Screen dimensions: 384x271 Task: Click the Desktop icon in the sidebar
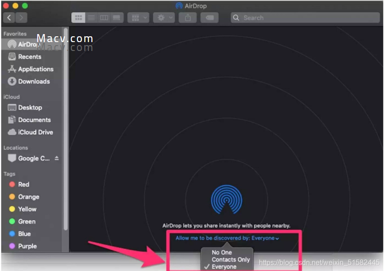pos(12,108)
